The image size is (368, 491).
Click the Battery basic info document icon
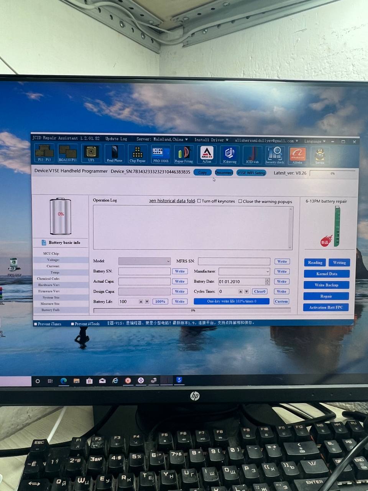(x=44, y=242)
